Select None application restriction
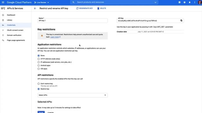Screen dimensions: 202x113 tap(39, 56)
